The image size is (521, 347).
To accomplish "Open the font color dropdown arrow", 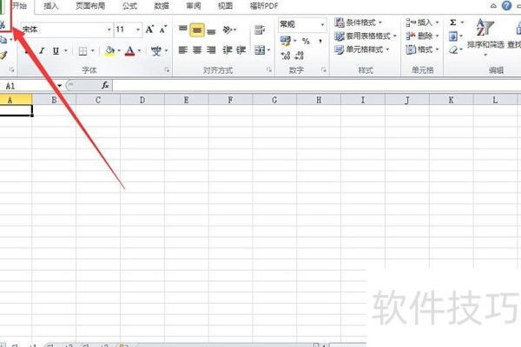I will click(x=139, y=51).
